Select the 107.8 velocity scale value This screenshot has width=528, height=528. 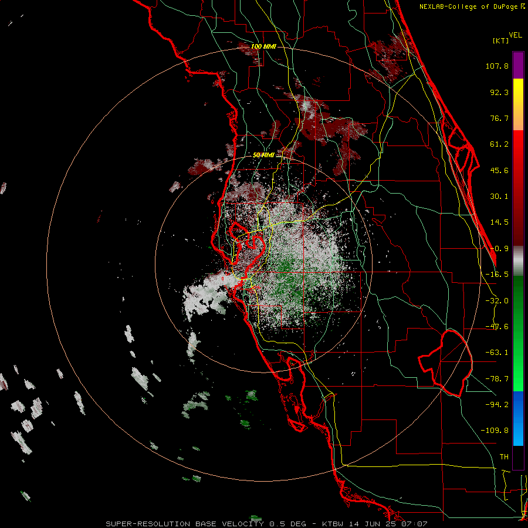[497, 66]
